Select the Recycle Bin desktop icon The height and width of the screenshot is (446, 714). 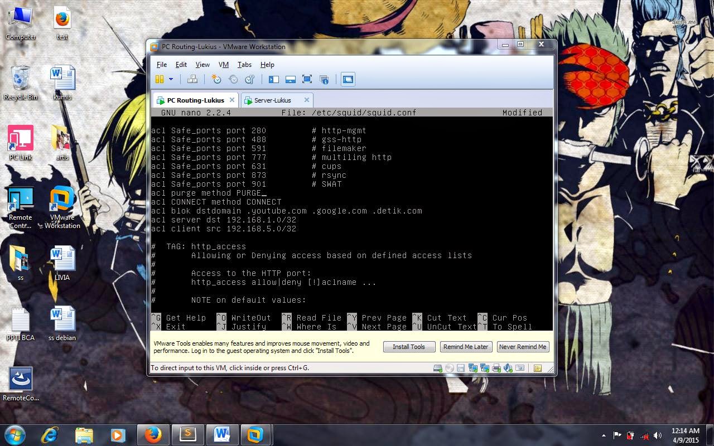pos(21,83)
